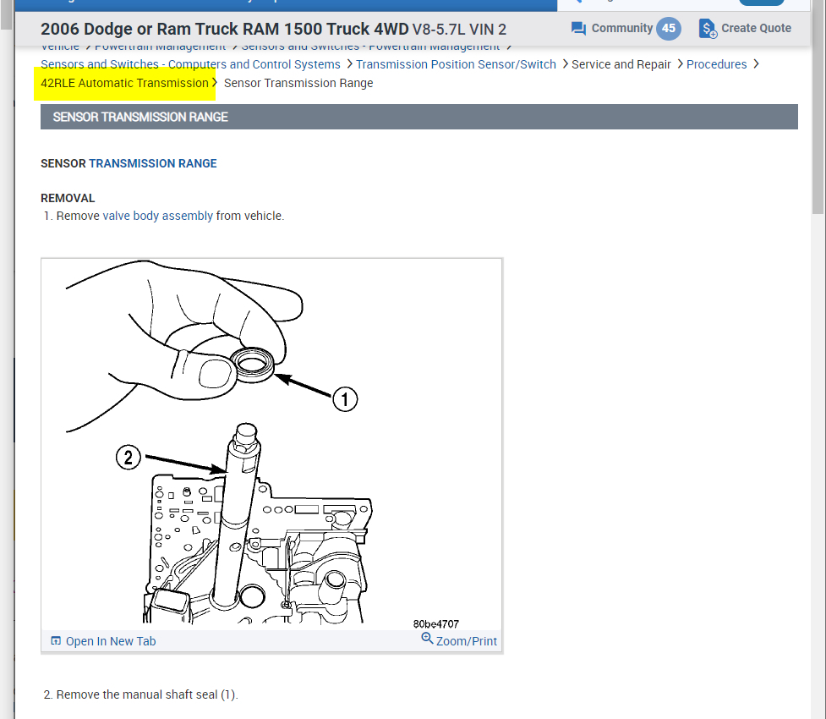
Task: Select Sensor Transmission Range breadcrumb text
Action: tap(298, 83)
